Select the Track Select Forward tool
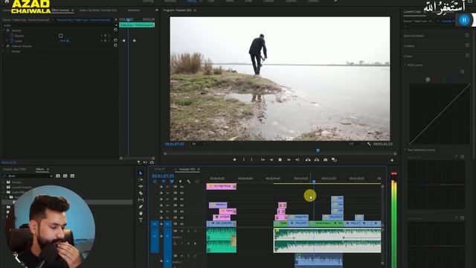 click(x=141, y=179)
